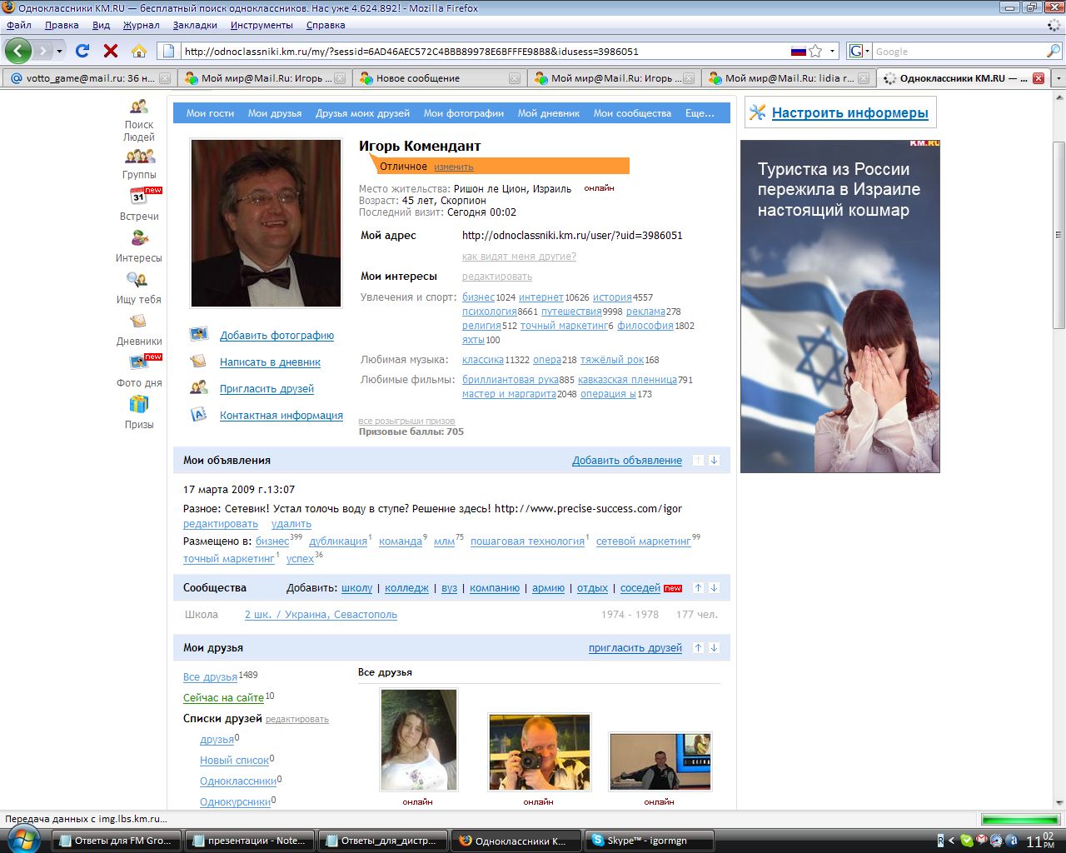
Task: Click the Google search input field
Action: [x=958, y=51]
